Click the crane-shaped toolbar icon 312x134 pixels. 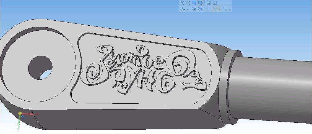pos(209,3)
